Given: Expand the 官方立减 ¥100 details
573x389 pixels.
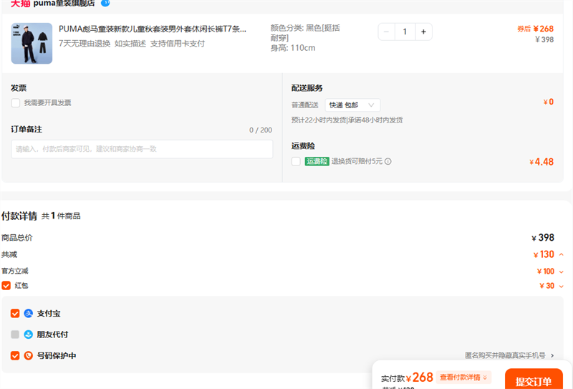Looking at the screenshot, I should point(561,272).
